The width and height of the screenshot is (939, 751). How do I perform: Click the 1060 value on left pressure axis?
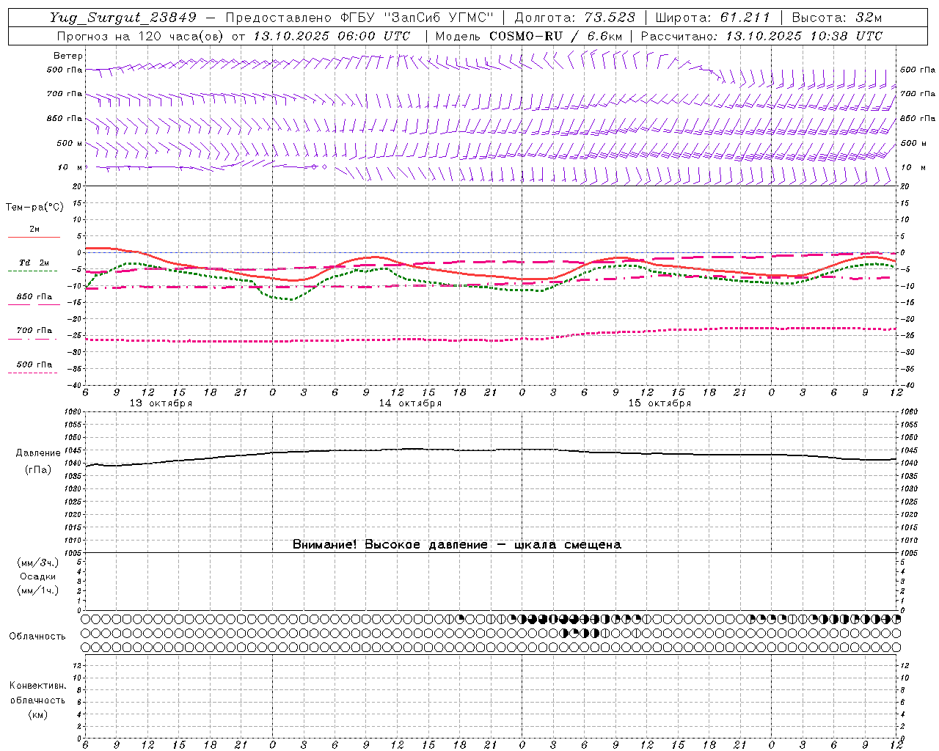click(x=73, y=411)
